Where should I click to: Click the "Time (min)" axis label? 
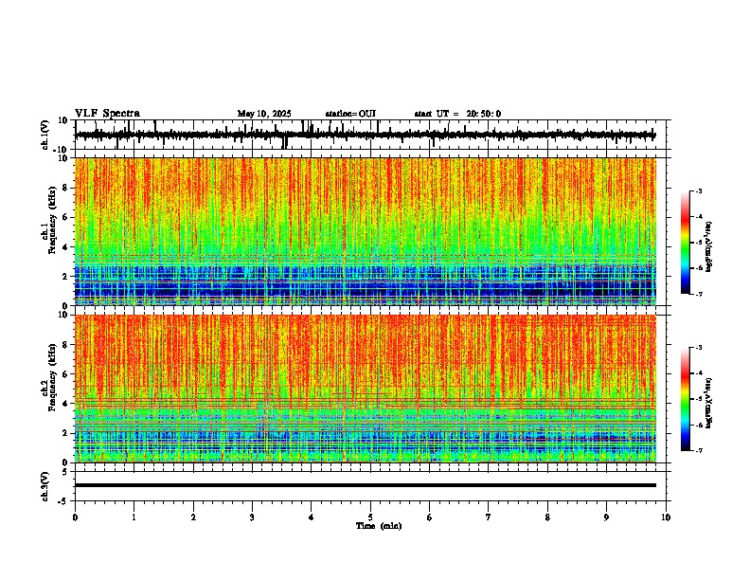click(x=379, y=526)
